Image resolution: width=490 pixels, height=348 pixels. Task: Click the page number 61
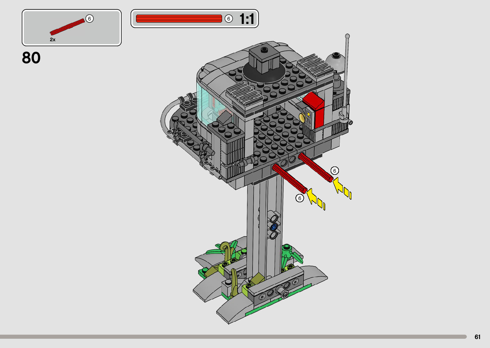[x=478, y=337]
